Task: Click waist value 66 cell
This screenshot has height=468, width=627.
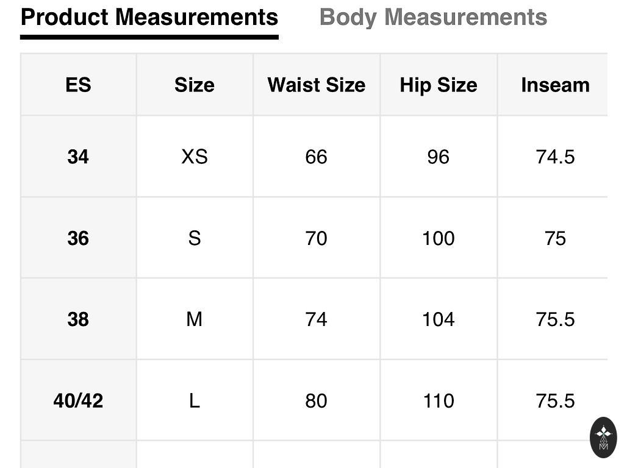Action: tap(316, 157)
